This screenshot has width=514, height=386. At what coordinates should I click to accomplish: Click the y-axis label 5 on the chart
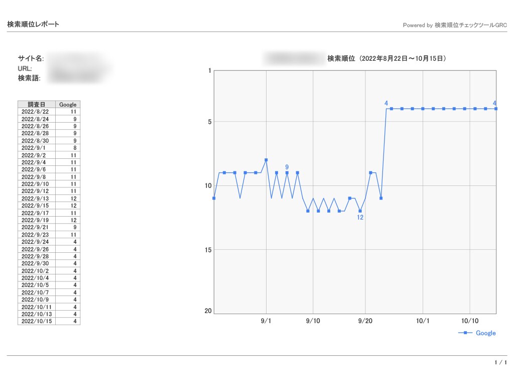[x=210, y=122]
